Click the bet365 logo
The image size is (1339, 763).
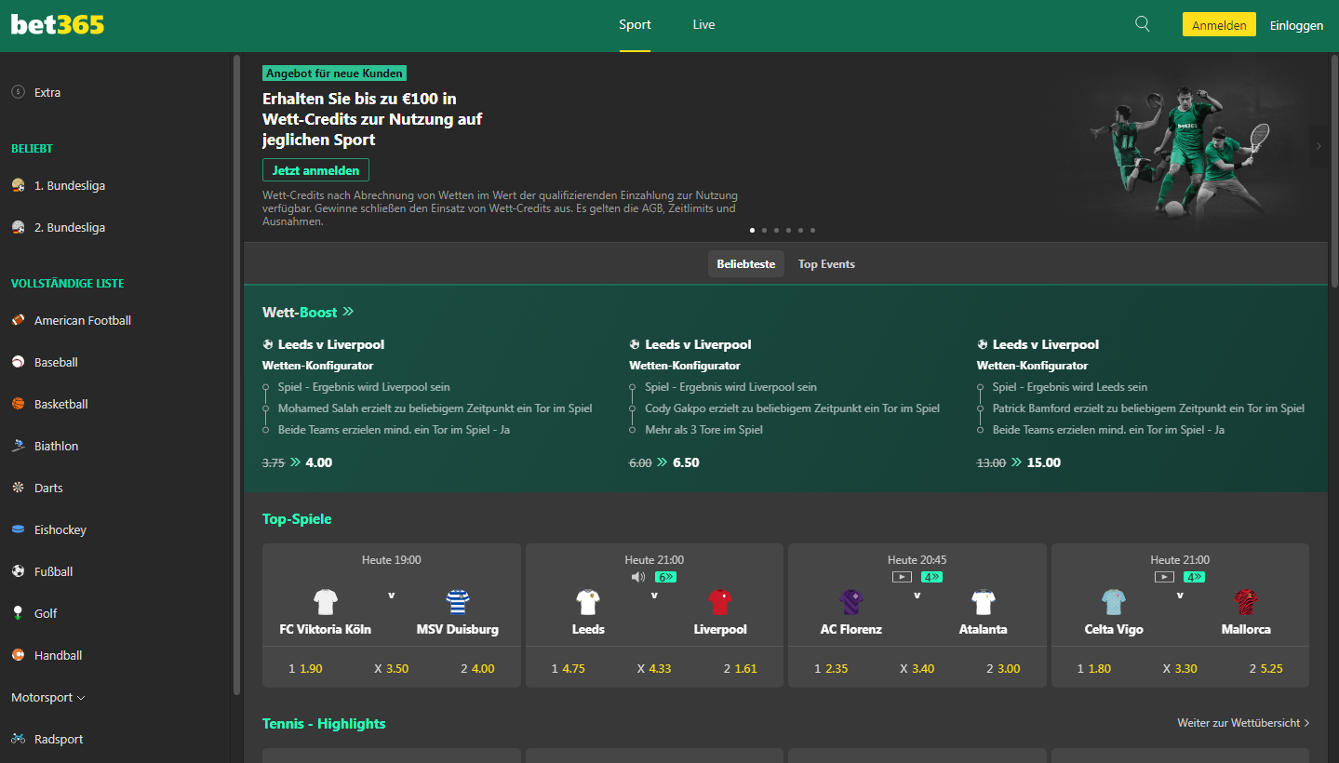(x=58, y=25)
